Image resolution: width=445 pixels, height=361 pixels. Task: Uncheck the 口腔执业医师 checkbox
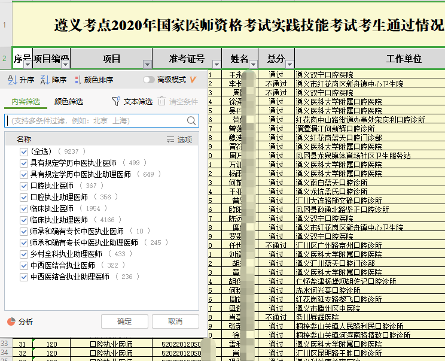pos(24,186)
